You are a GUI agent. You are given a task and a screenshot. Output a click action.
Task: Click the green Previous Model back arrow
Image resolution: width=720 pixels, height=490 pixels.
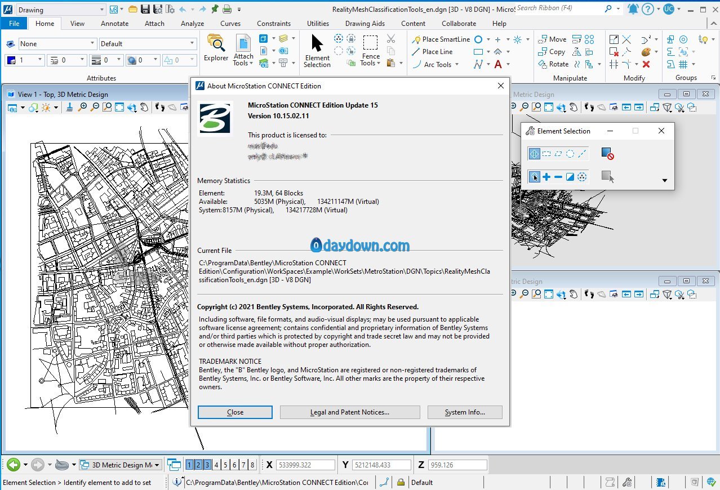pos(13,465)
